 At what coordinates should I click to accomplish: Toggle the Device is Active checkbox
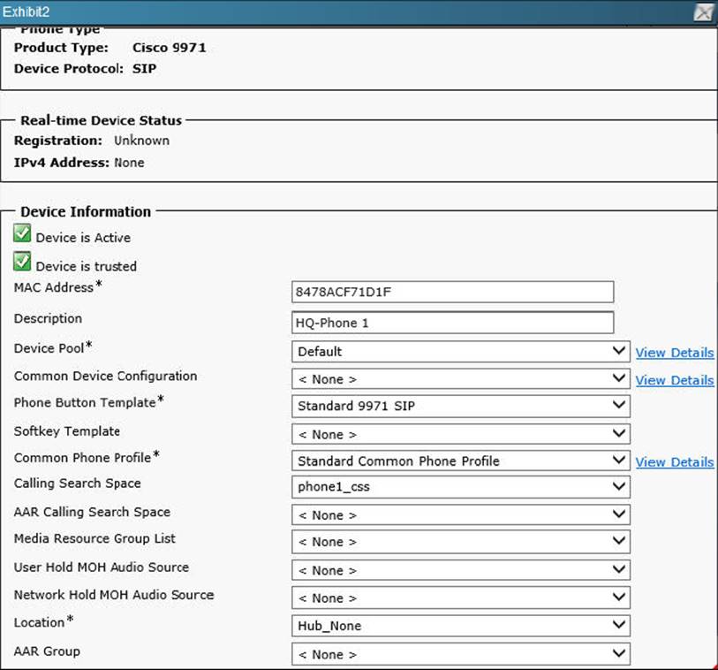click(23, 234)
